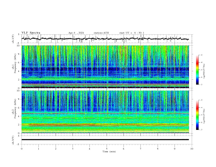Click the "0" tick on the time axis
The width and height of the screenshot is (216, 167).
coord(22,149)
